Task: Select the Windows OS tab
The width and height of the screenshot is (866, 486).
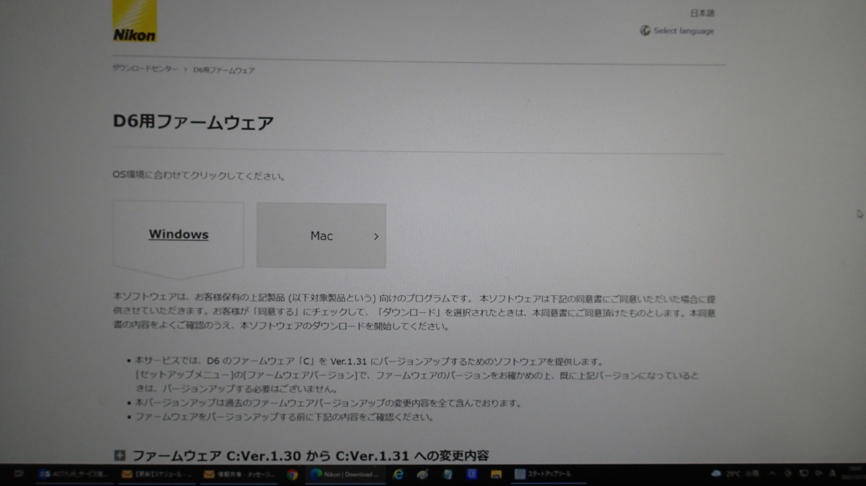Action: tap(179, 235)
